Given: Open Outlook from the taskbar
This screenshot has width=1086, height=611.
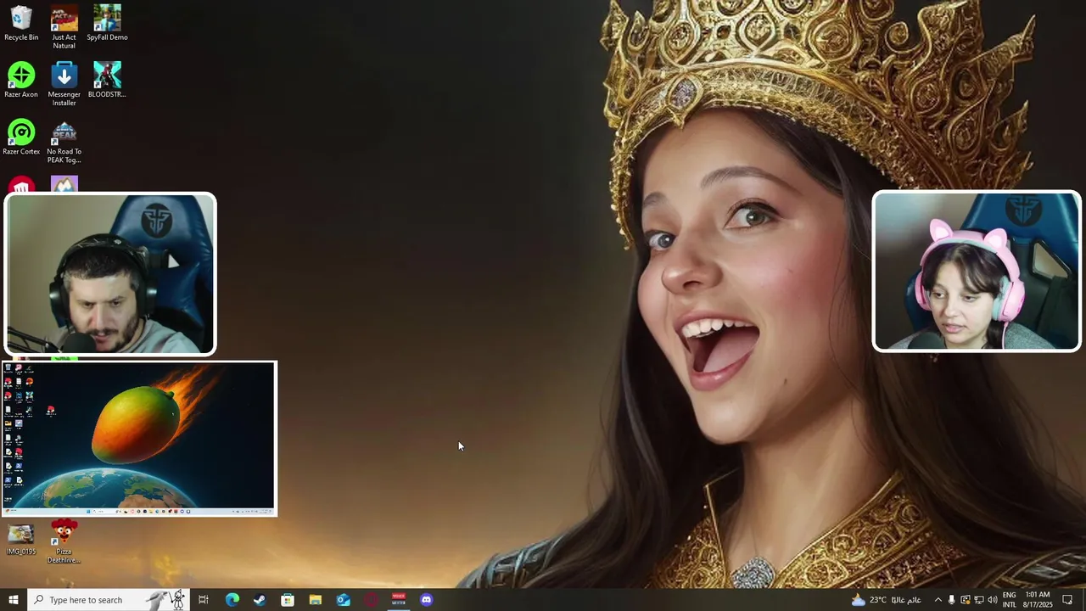Looking at the screenshot, I should 343,600.
